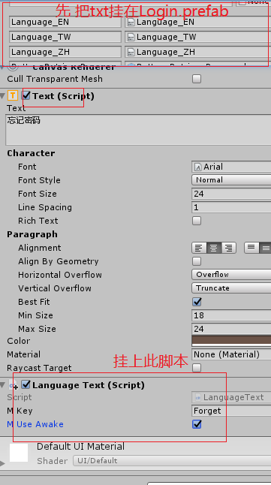Click the Language Text script icon

tap(14, 385)
